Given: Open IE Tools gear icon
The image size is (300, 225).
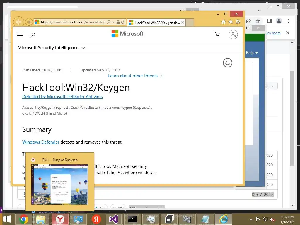Looking at the screenshot, I should coord(238,22).
